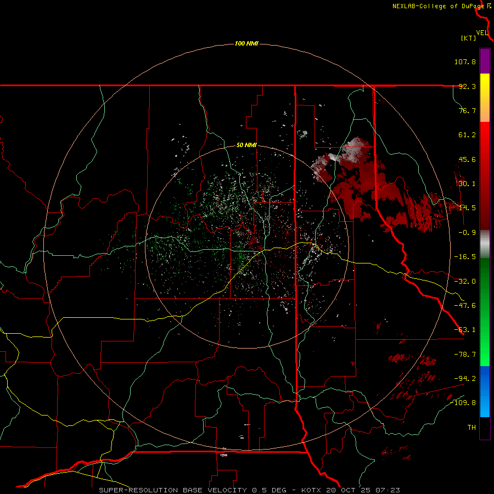Click the TH legend label

point(471,428)
